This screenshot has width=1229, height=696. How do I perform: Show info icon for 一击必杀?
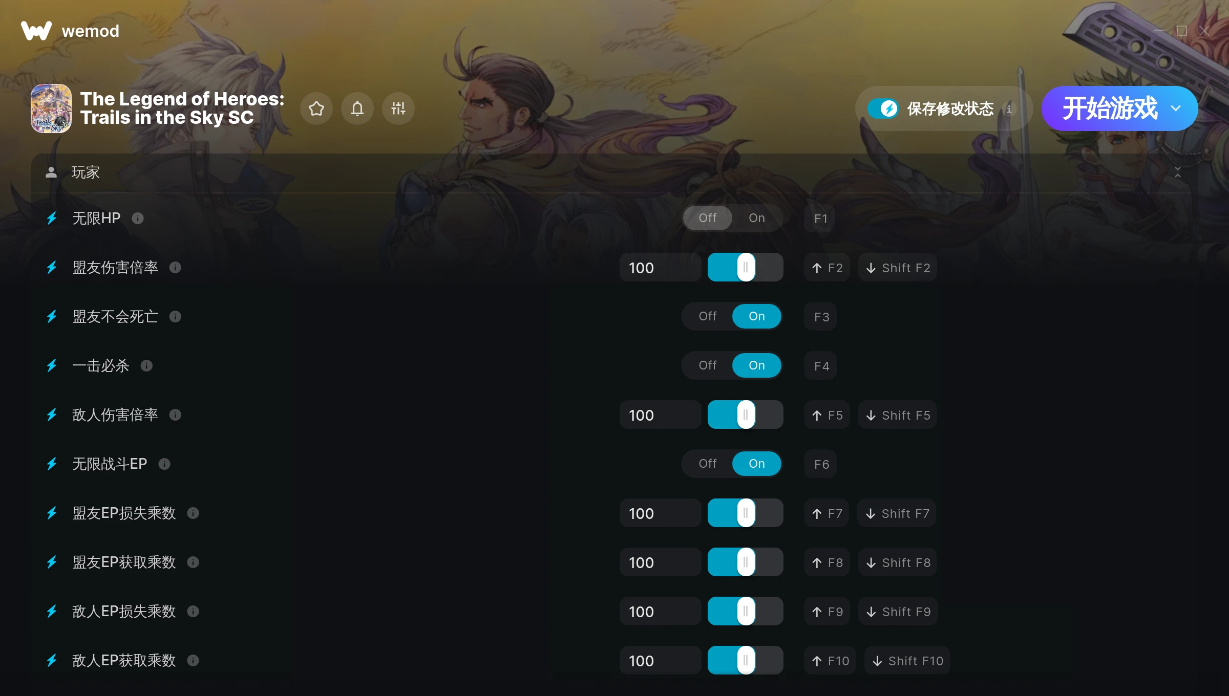(146, 366)
